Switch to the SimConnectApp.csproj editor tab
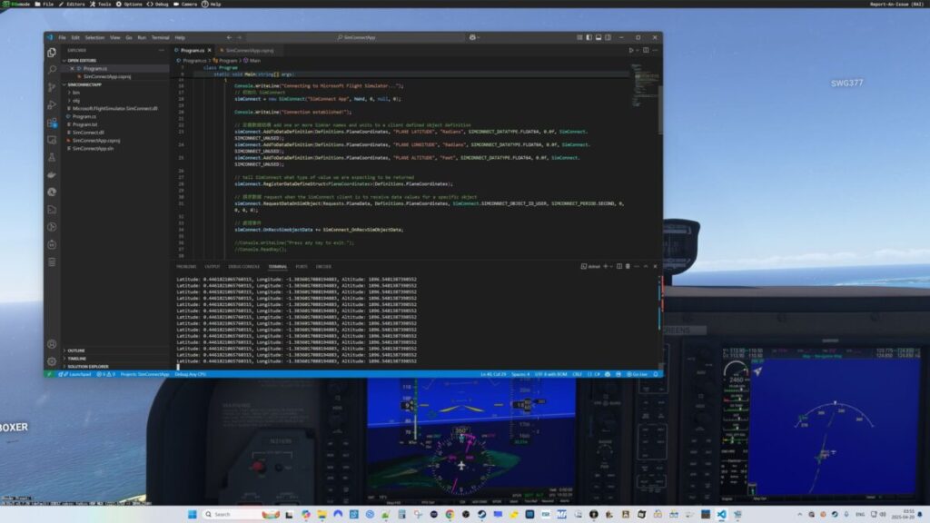Viewport: 930px width, 523px height. 249,51
